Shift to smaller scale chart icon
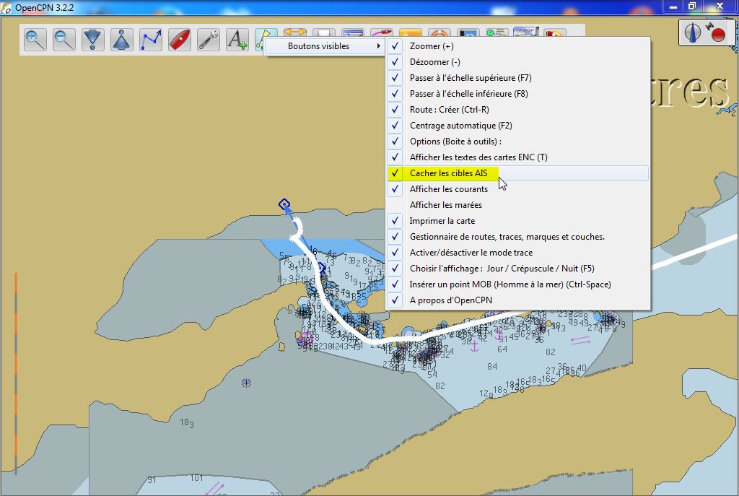The width and height of the screenshot is (739, 496). (121, 40)
